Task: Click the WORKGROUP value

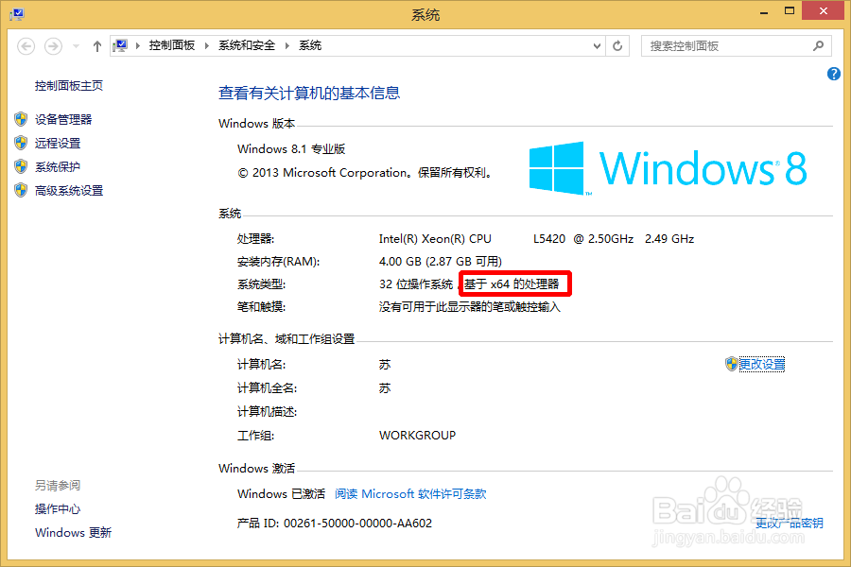Action: (417, 436)
